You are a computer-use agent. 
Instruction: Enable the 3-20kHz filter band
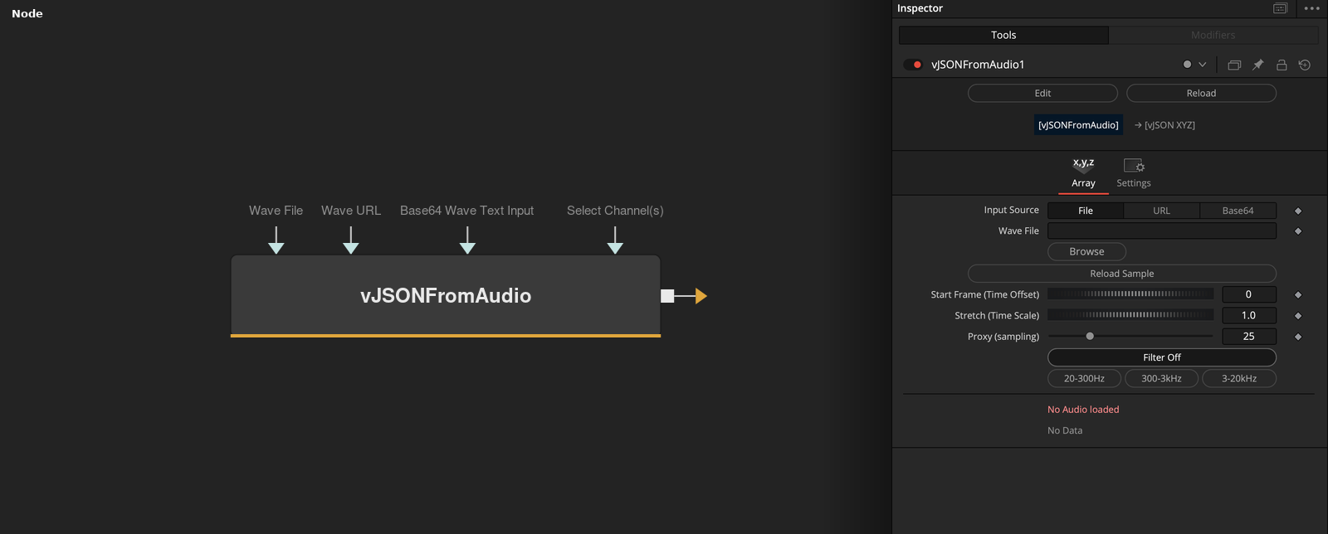[x=1239, y=379]
